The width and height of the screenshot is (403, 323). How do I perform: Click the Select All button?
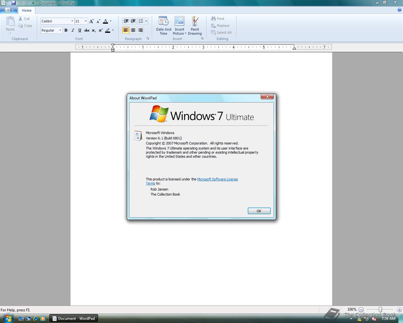click(221, 32)
